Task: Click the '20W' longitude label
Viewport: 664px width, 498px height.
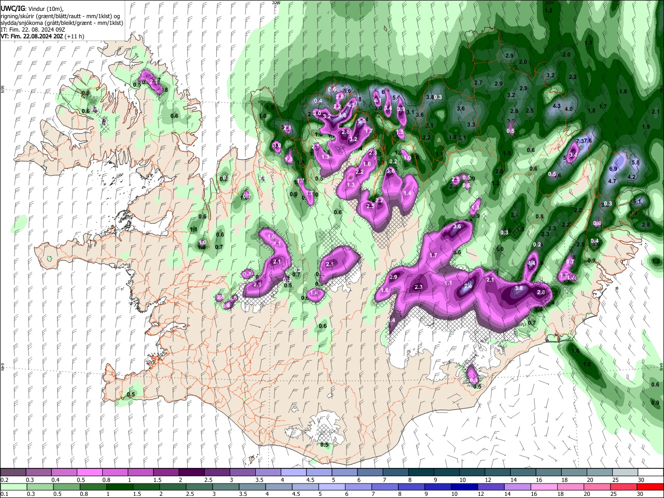Action: pos(276,3)
